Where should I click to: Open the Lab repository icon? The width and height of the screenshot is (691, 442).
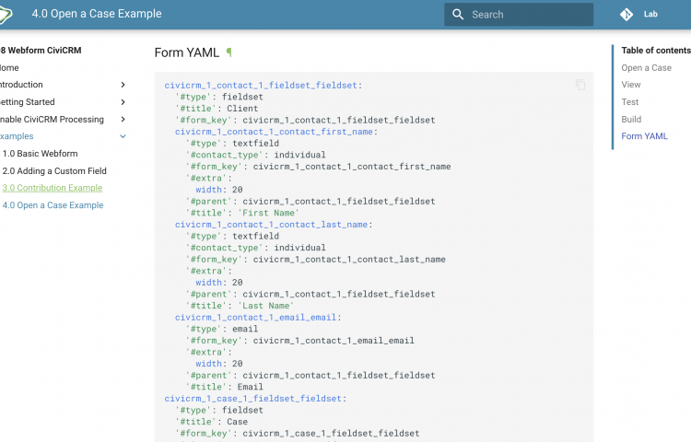click(627, 15)
